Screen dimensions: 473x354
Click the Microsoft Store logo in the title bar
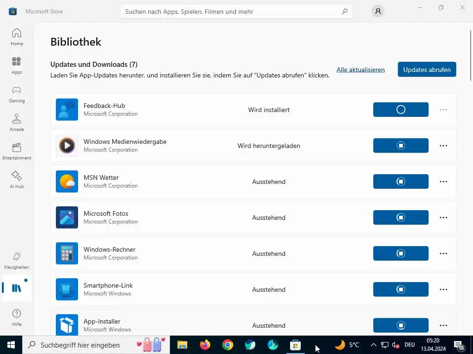coord(12,12)
